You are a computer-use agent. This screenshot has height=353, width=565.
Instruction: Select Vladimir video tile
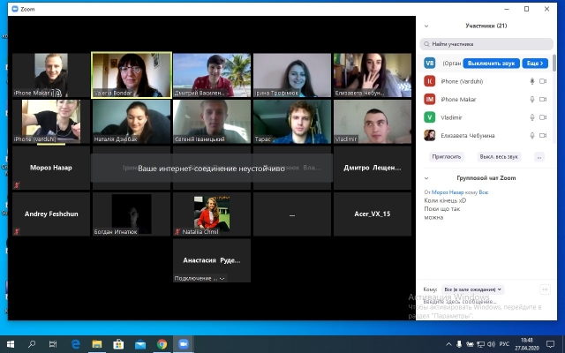point(373,122)
